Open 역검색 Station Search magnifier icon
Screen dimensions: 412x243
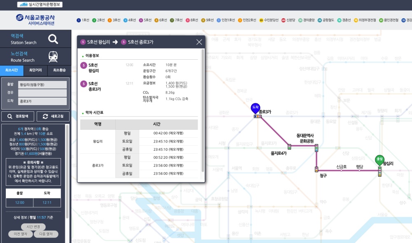[x=53, y=39]
